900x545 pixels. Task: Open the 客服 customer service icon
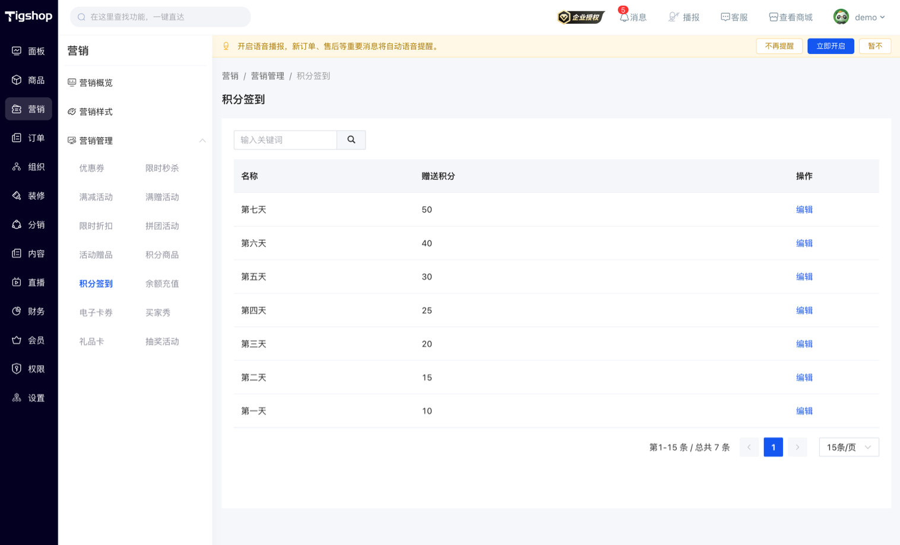click(725, 17)
